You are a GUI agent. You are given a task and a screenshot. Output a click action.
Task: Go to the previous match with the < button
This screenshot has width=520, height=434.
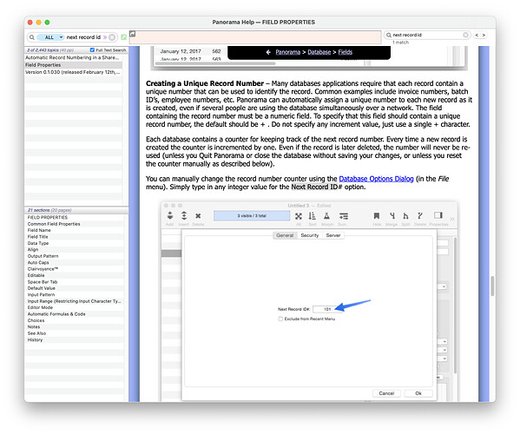(x=477, y=35)
